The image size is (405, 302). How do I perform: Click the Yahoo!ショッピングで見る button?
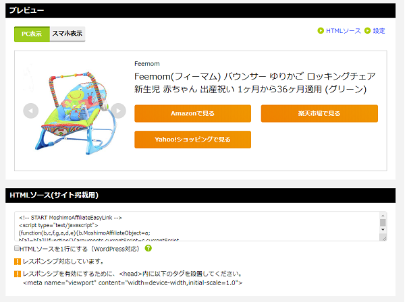point(192,140)
